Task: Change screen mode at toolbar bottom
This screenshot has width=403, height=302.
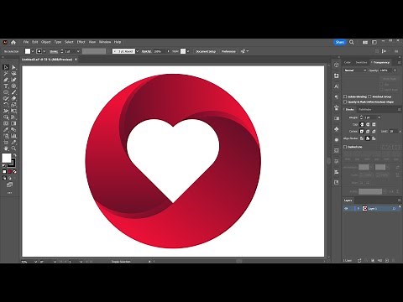Action: [9, 185]
